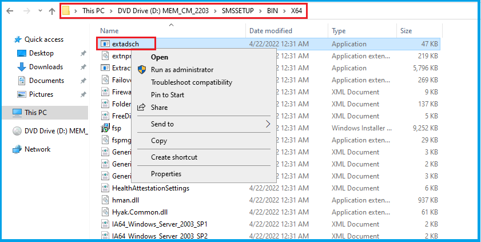Click the hman.dll file icon
Image resolution: width=481 pixels, height=242 pixels.
click(x=105, y=200)
